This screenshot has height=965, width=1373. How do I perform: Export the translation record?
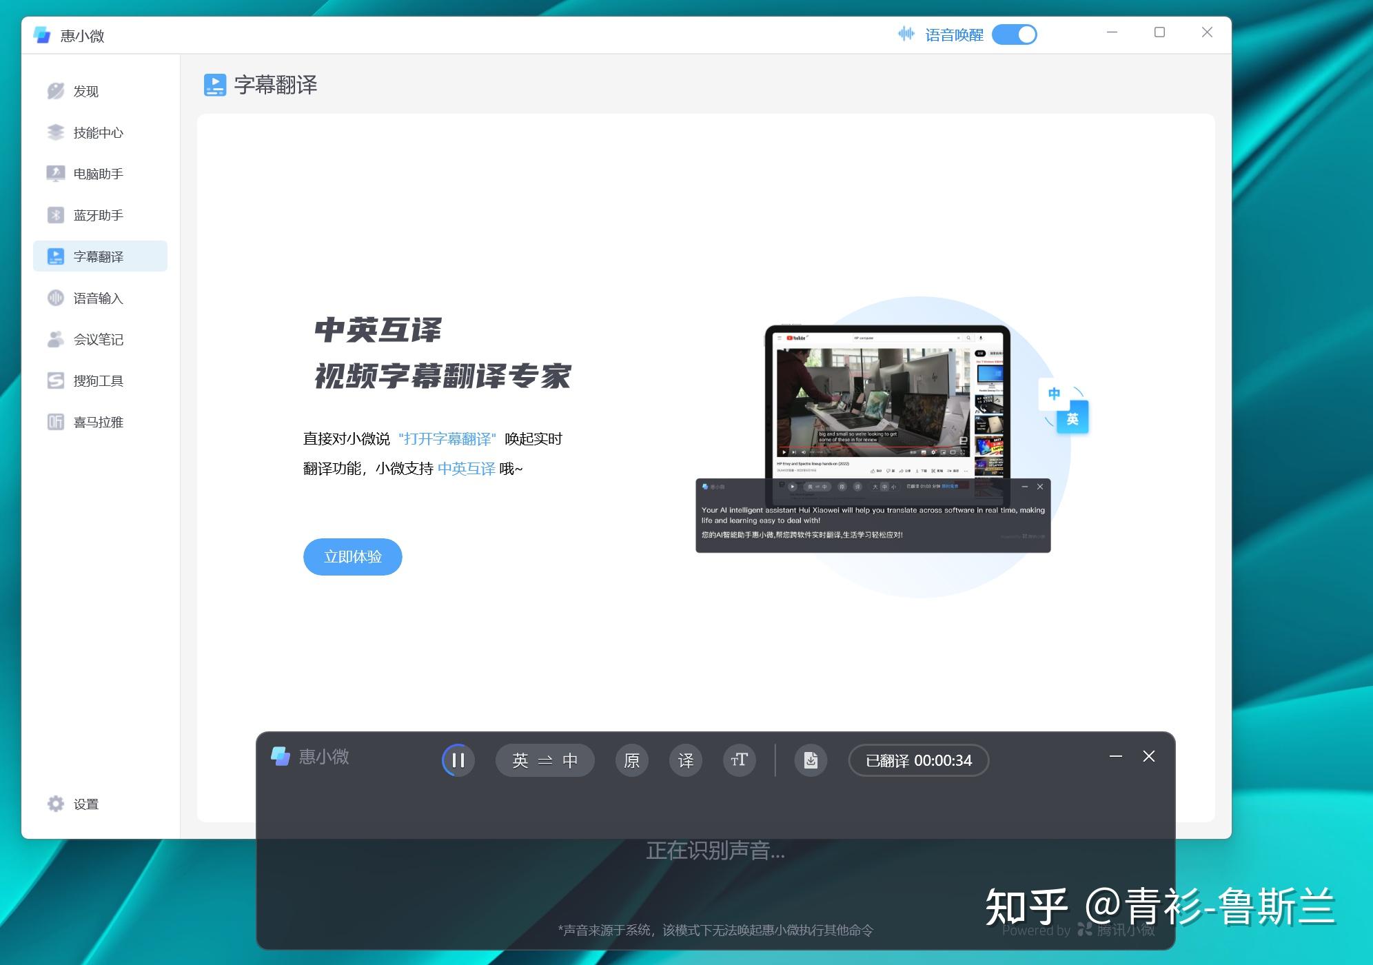click(x=811, y=760)
